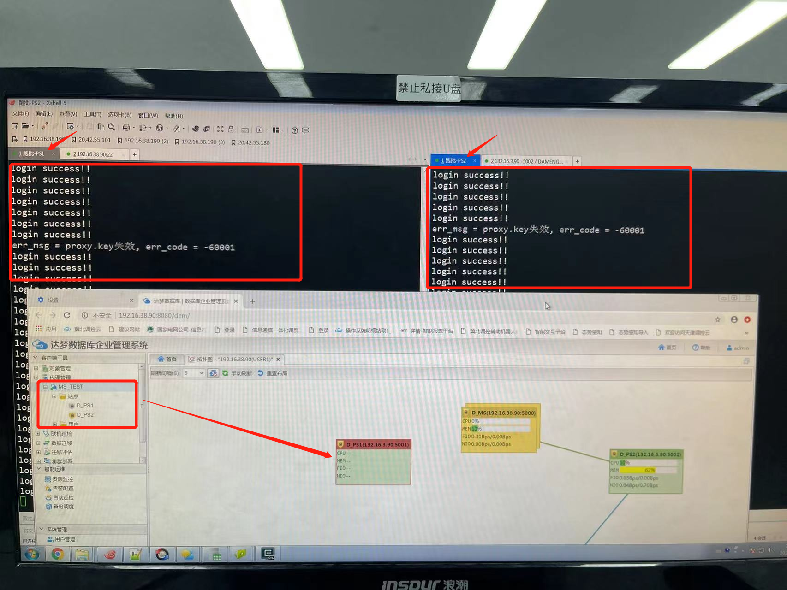Viewport: 787px width, 590px height.
Task: Click the Xshell print icon
Action: [x=126, y=127]
